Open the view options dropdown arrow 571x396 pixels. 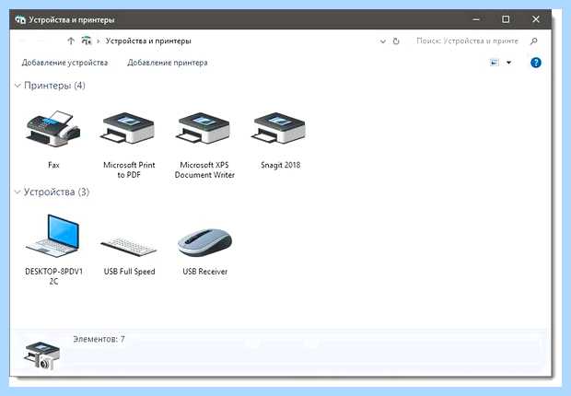click(x=509, y=63)
